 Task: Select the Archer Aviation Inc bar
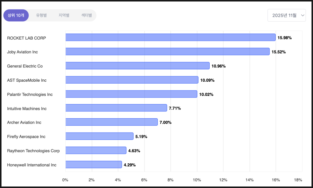111,122
